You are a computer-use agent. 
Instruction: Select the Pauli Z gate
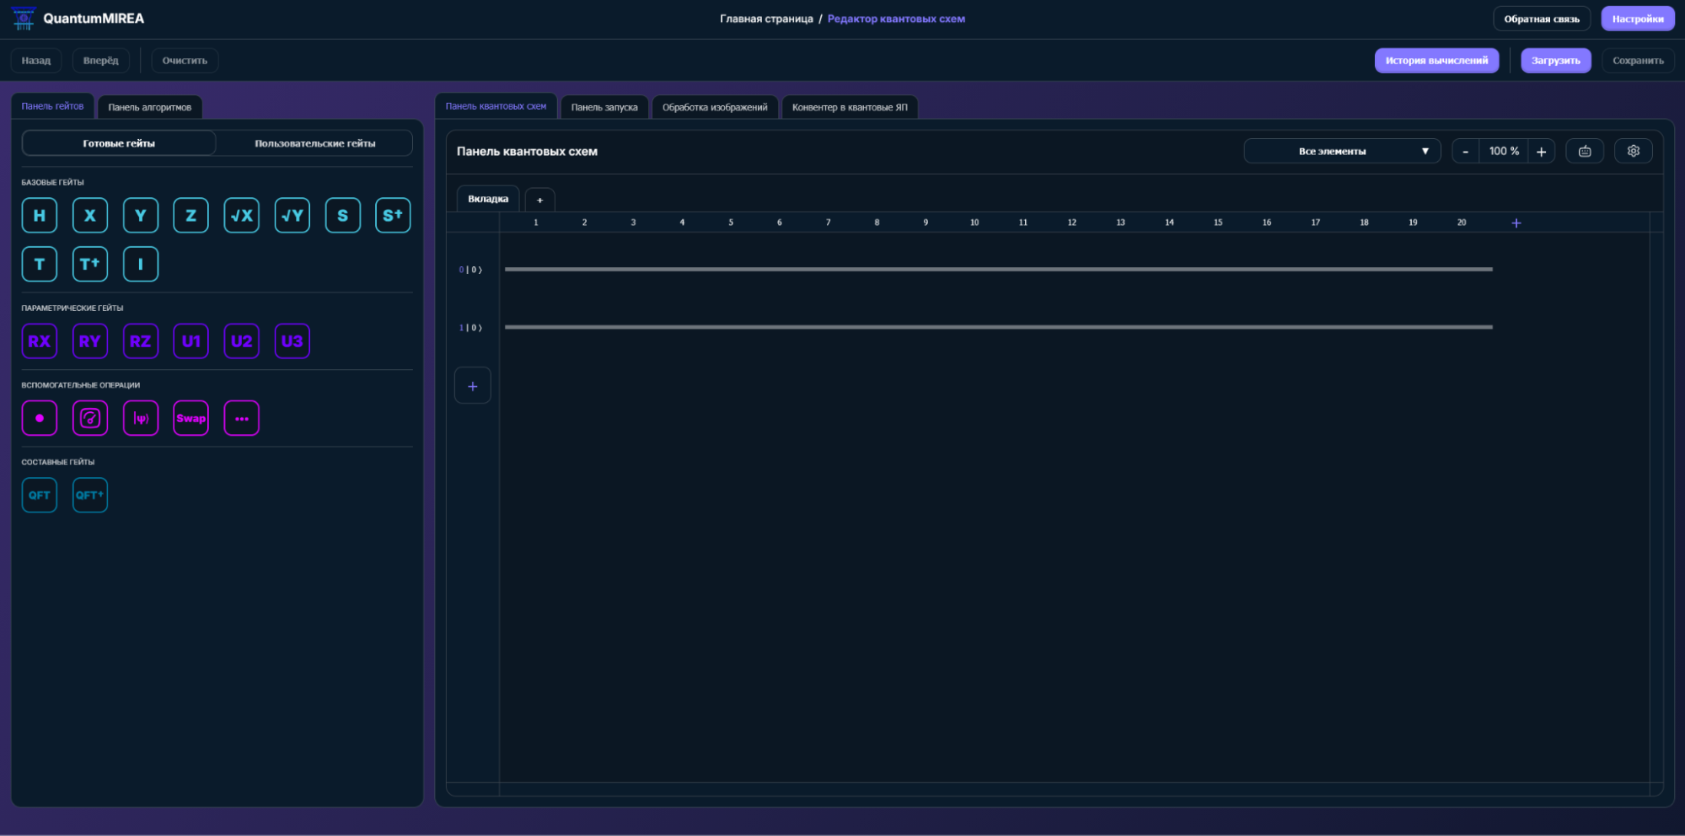click(191, 215)
